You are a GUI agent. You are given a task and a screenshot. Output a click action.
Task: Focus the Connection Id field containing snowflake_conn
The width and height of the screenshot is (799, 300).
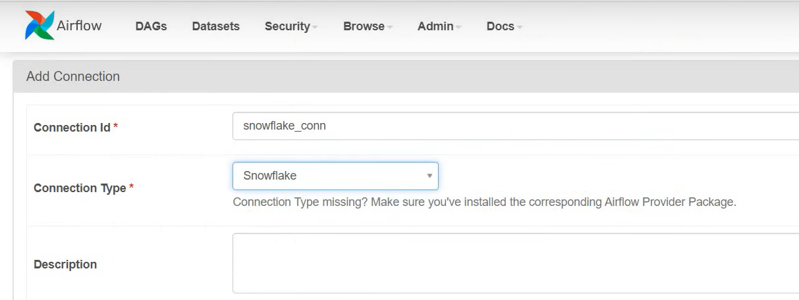pyautogui.click(x=516, y=126)
